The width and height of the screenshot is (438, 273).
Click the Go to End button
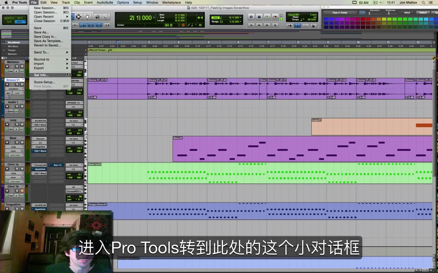point(275,25)
